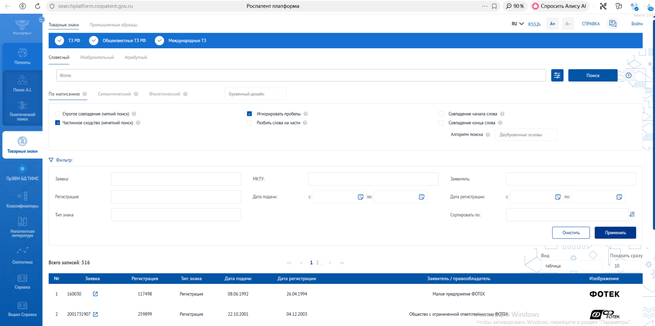The width and height of the screenshot is (655, 326).
Task: Open the Вид таблица dropdown
Action: click(572, 266)
